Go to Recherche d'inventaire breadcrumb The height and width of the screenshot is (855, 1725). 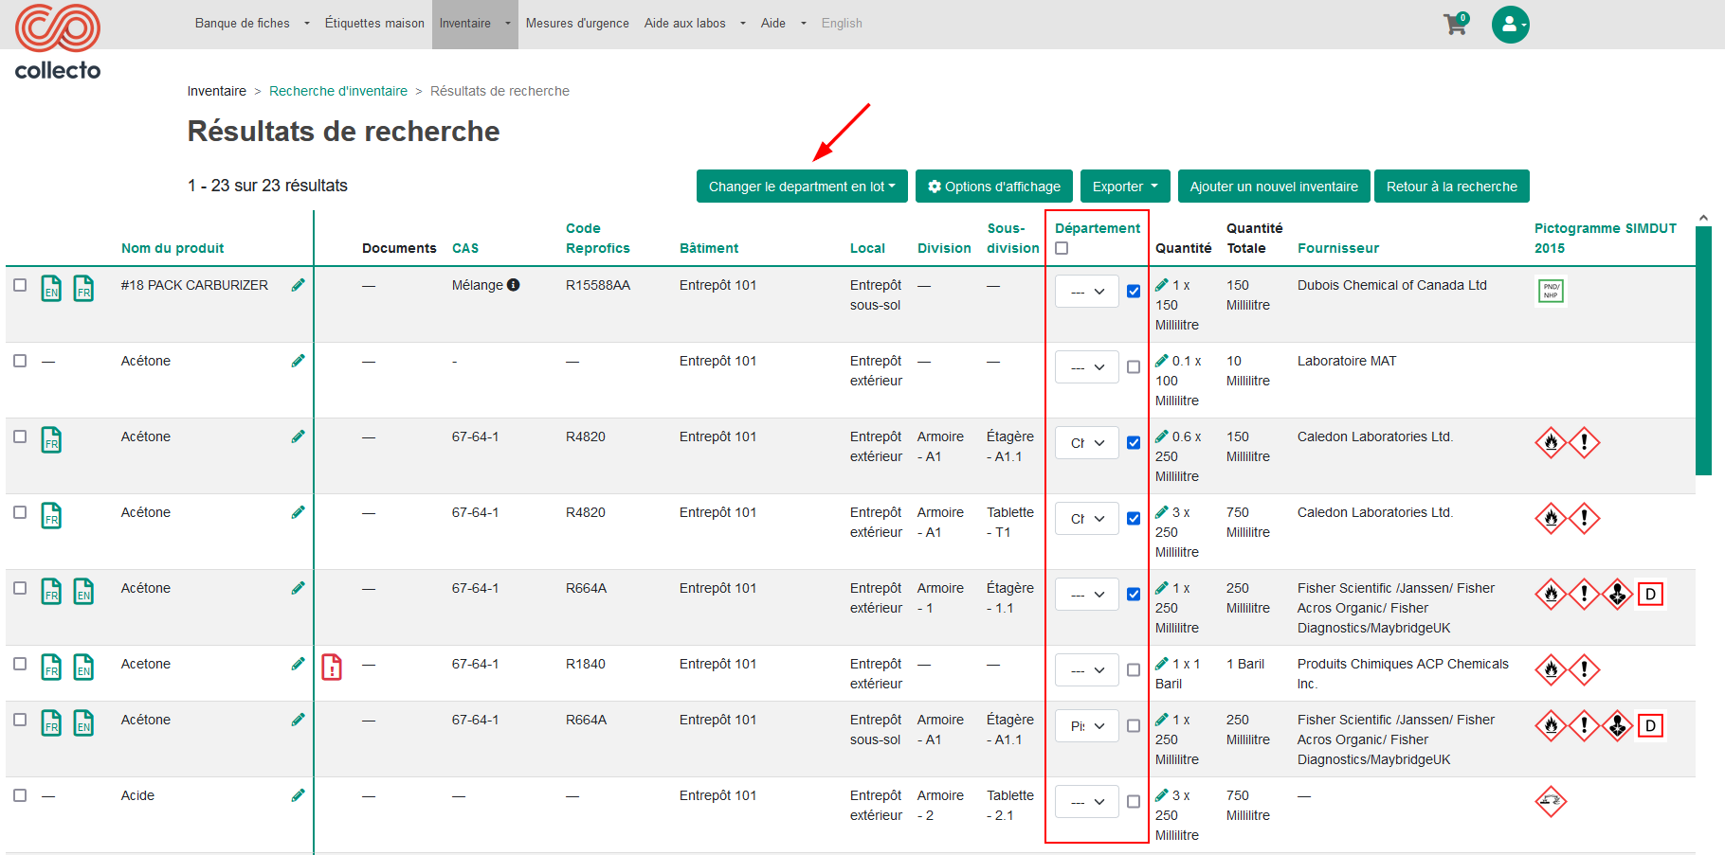pyautogui.click(x=338, y=91)
